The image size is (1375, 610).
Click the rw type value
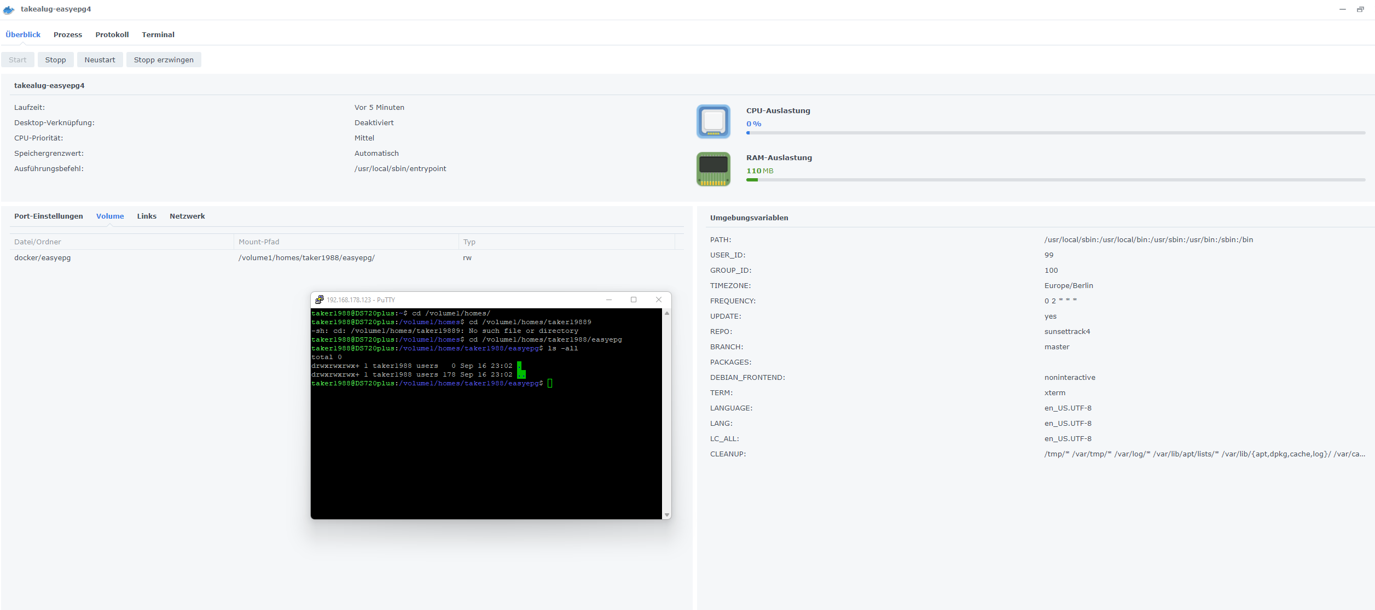(x=467, y=257)
